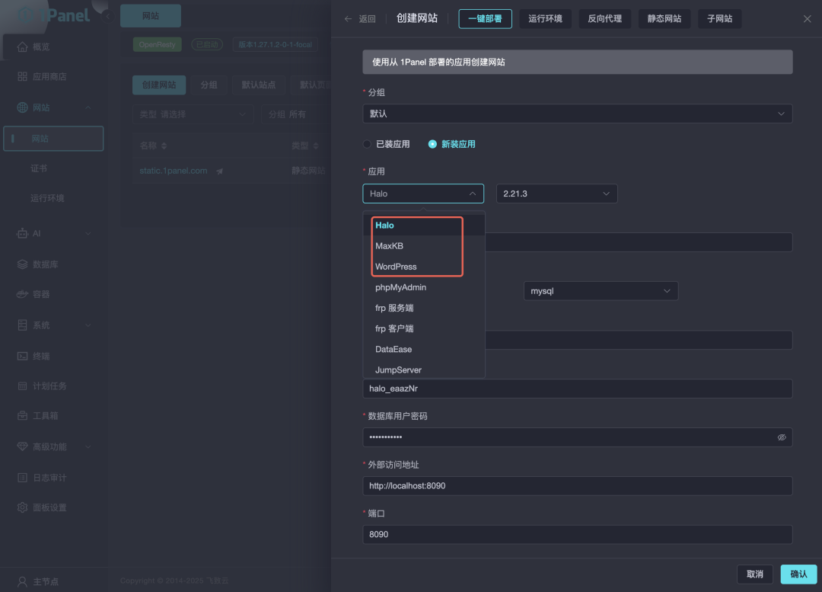This screenshot has width=822, height=592.
Task: Click the 确认 button
Action: click(x=798, y=574)
